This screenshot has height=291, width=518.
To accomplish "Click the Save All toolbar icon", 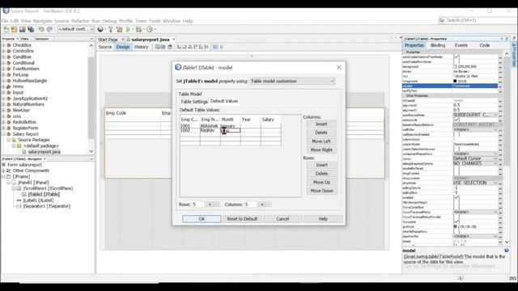I will pyautogui.click(x=31, y=29).
